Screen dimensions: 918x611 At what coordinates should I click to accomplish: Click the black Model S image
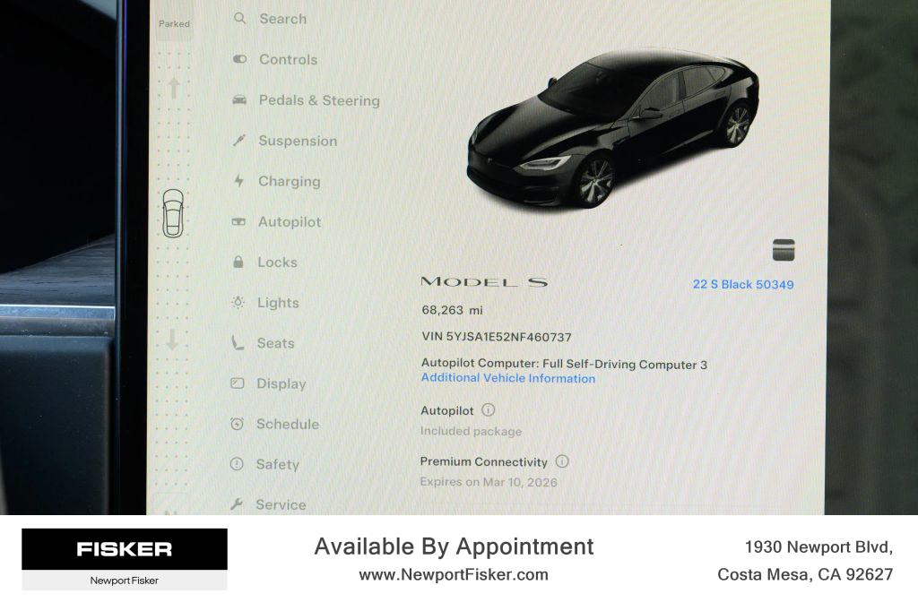612,129
